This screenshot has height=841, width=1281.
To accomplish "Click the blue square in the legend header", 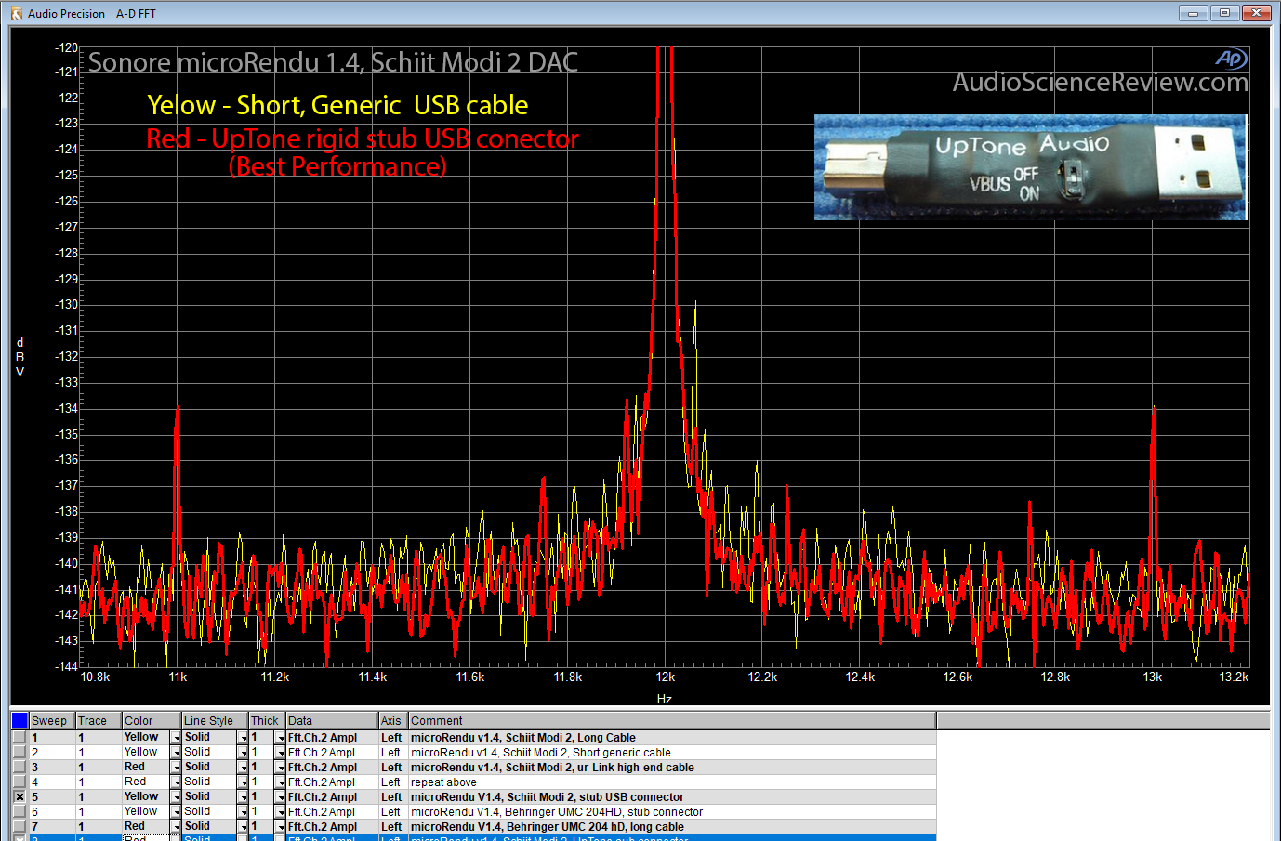I will point(20,720).
